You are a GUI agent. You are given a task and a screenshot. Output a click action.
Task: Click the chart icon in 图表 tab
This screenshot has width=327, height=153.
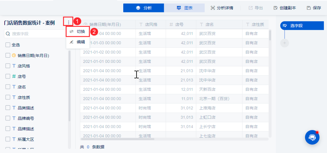[x=179, y=8]
